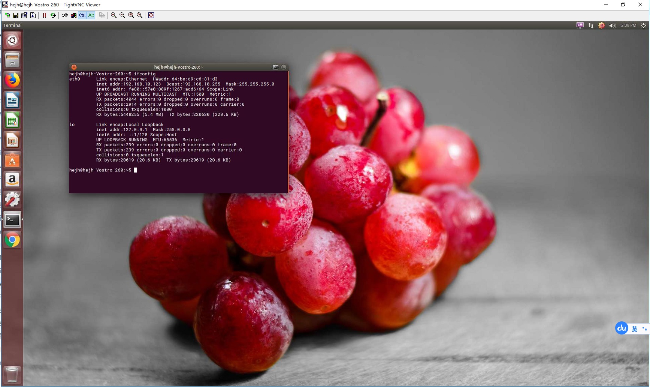Minimize the TightVNC Viewer window
This screenshot has width=650, height=387.
pos(606,5)
